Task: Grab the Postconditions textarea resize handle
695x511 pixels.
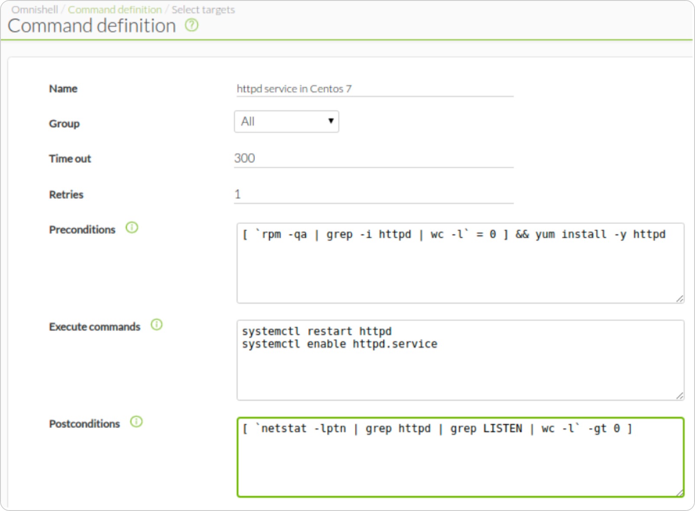Action: pos(680,493)
